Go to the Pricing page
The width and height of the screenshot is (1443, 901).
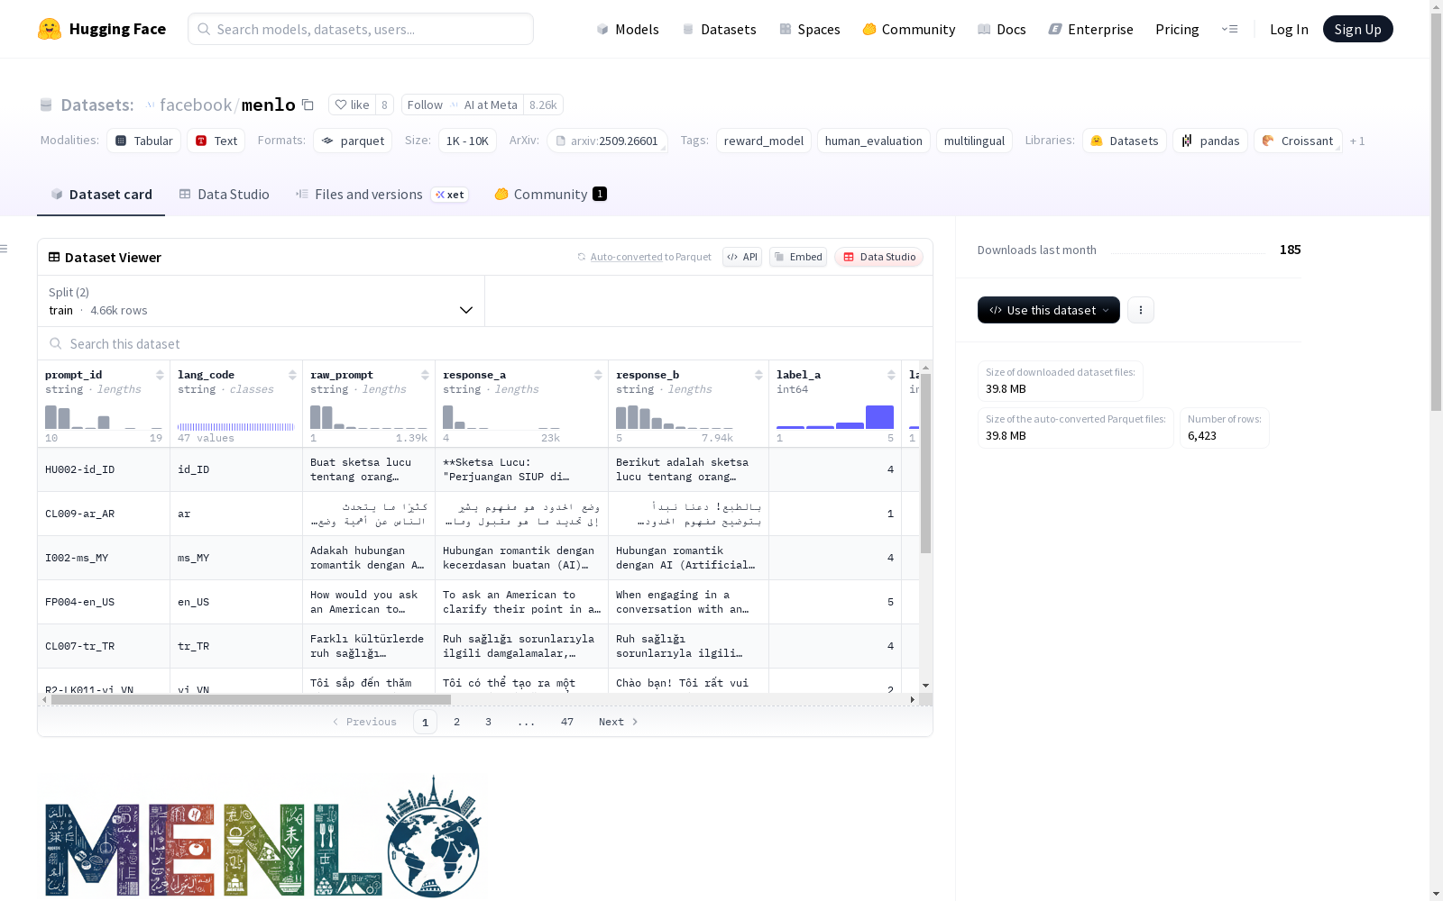coord(1177,29)
